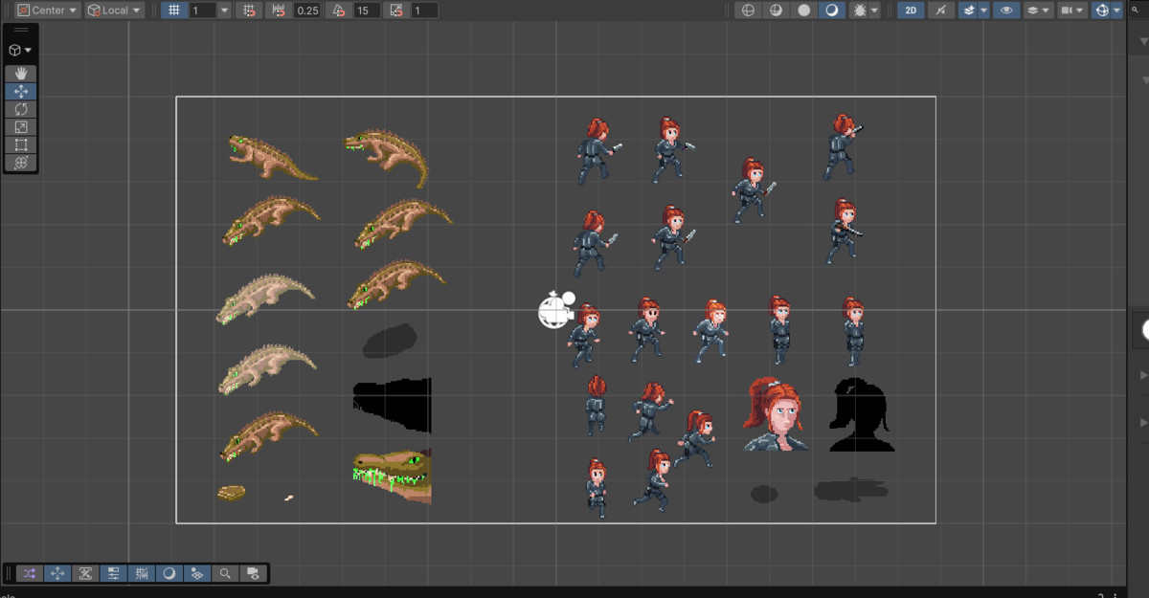
Task: Select the white camera gizmo in scene
Action: point(555,309)
